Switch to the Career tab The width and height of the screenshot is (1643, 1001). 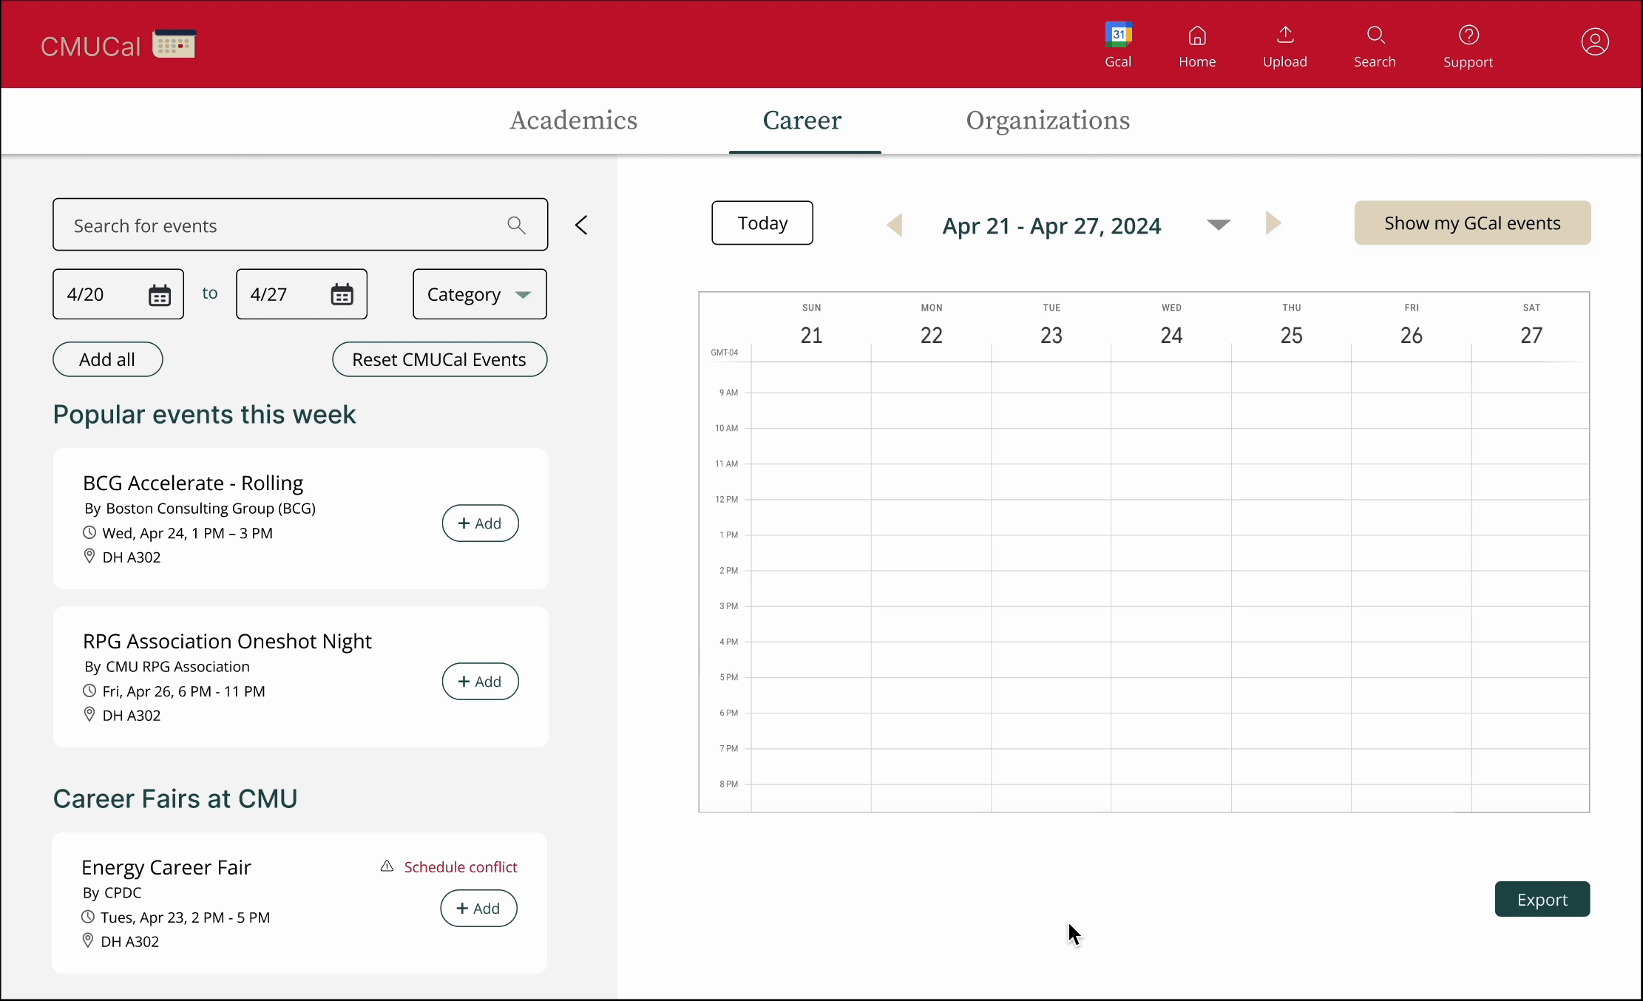pos(802,121)
